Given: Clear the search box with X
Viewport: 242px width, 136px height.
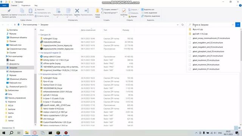Looking at the screenshot, I should point(233,25).
